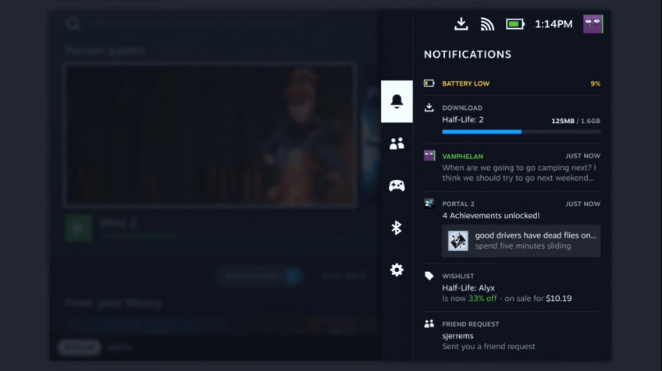Click the NOTIFICATIONS heading

point(468,55)
